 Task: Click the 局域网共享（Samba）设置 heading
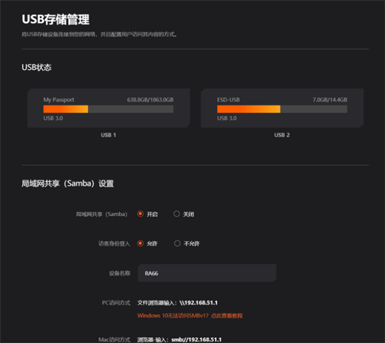pyautogui.click(x=67, y=183)
